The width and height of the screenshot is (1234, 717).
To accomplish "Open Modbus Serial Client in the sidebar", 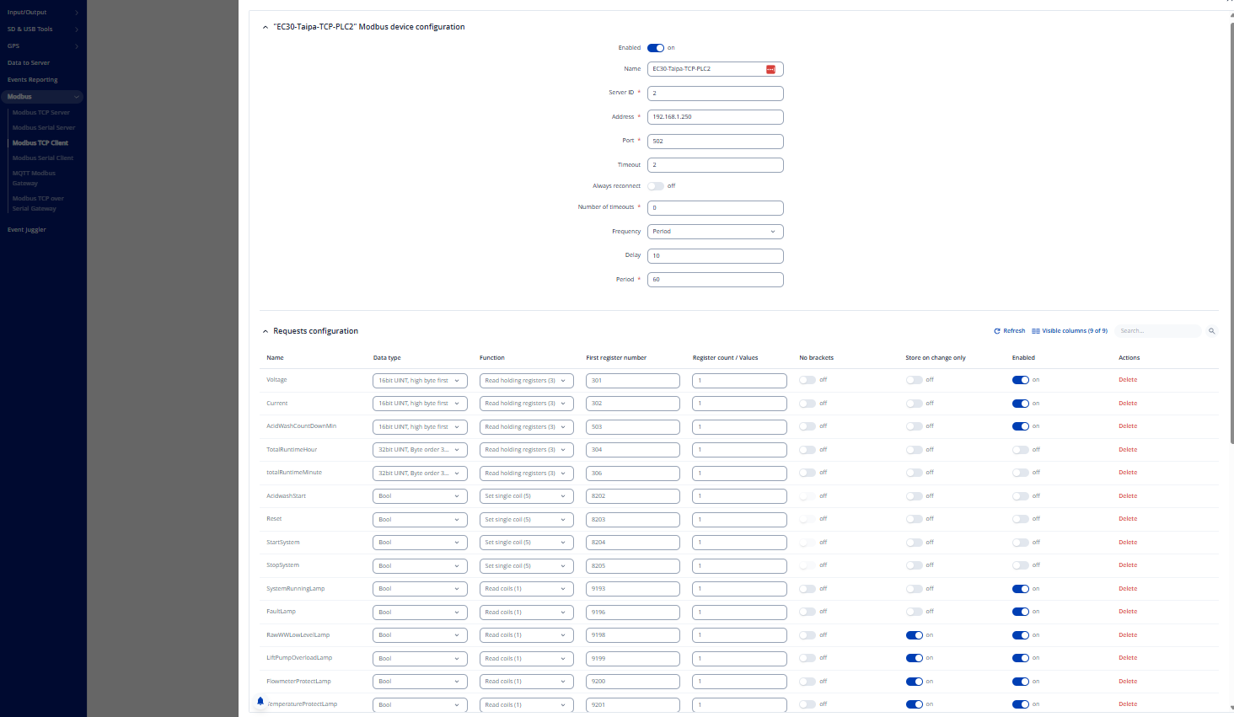I will point(43,158).
